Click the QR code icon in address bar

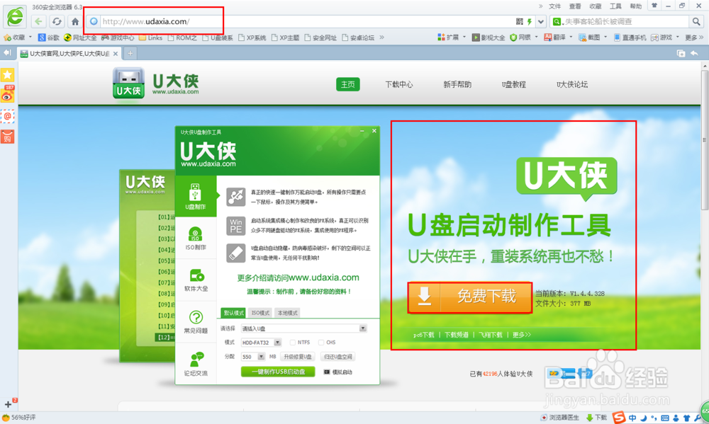(x=519, y=21)
